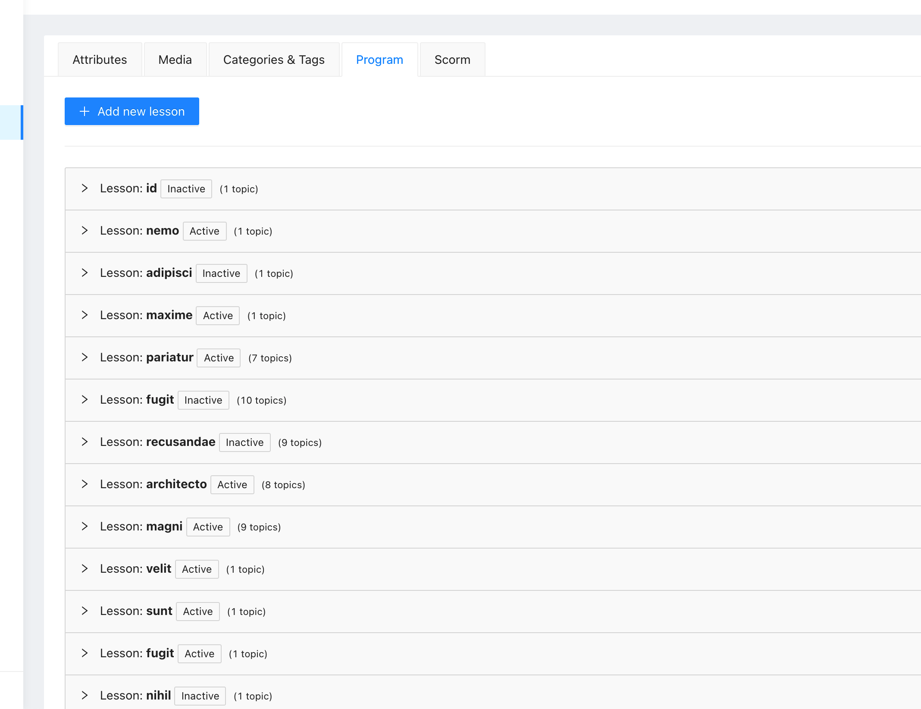Click the plus icon on Add new lesson

coord(84,111)
